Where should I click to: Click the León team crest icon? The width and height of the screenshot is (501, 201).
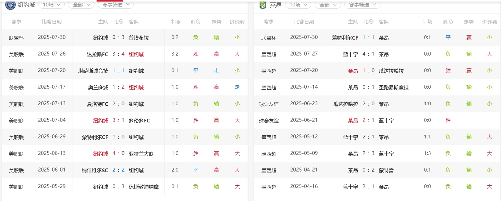(263, 5)
